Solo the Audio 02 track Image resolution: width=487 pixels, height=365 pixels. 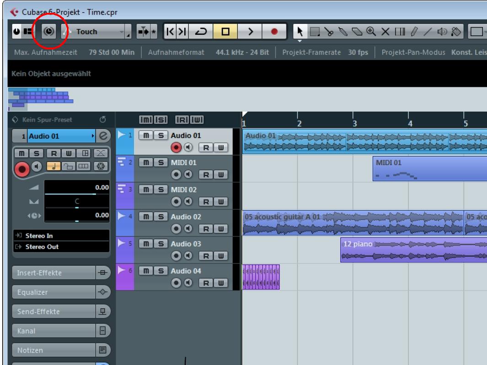pyautogui.click(x=161, y=216)
